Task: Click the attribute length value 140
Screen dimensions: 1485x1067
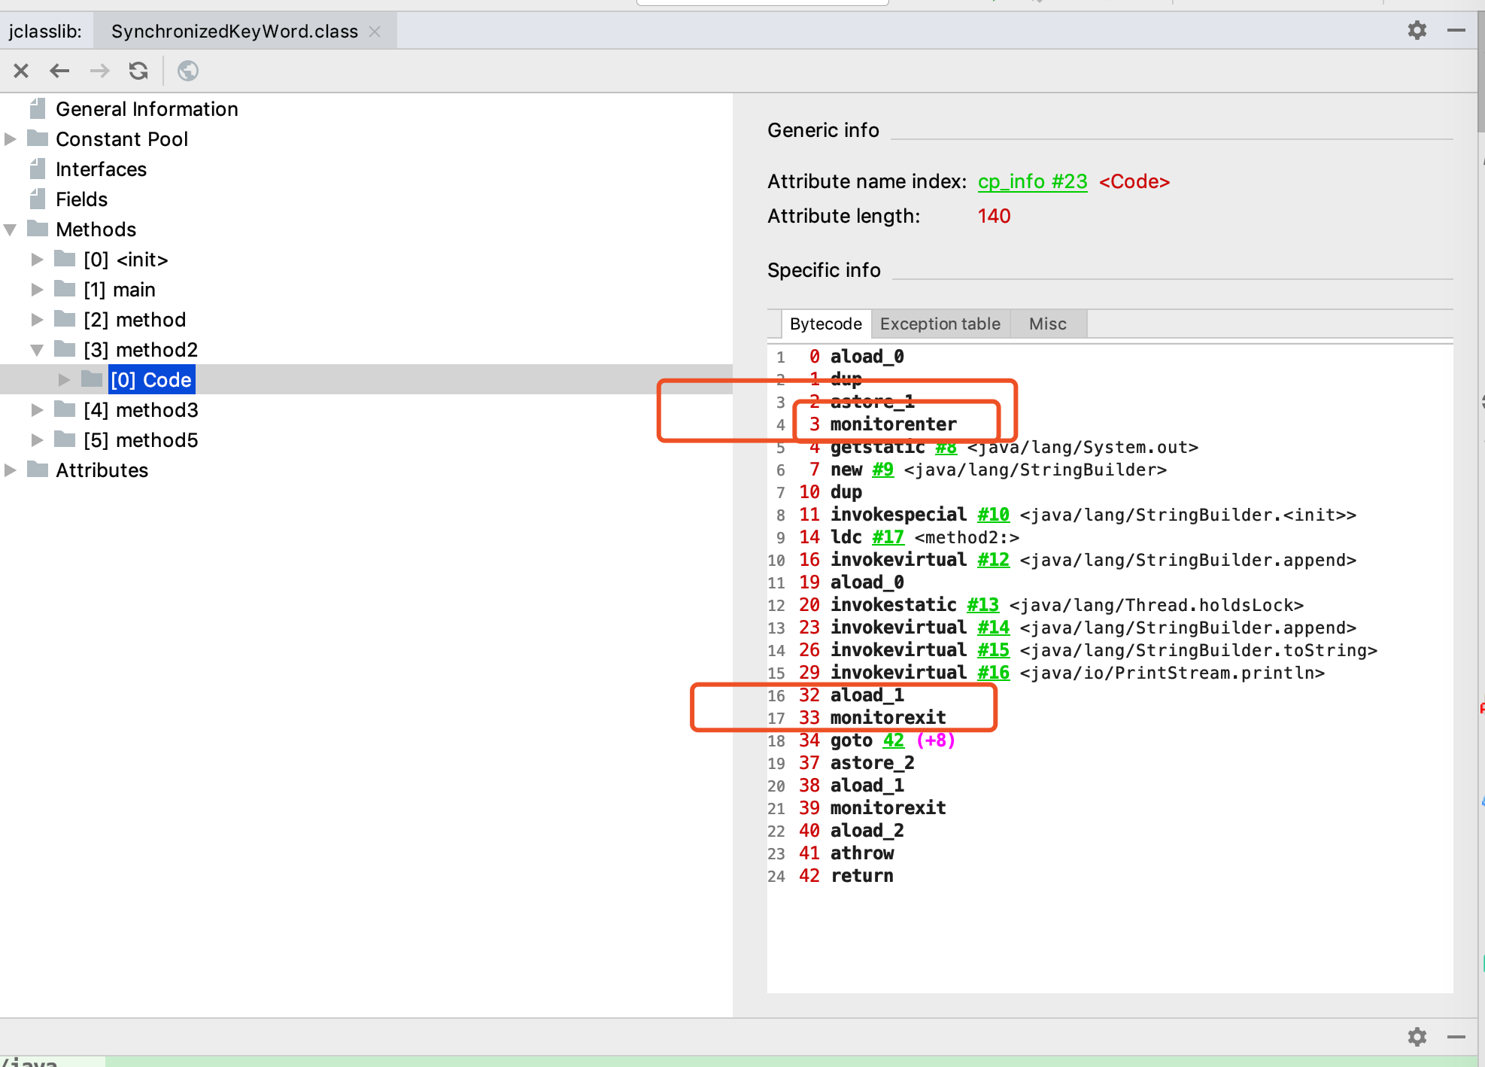Action: (994, 216)
